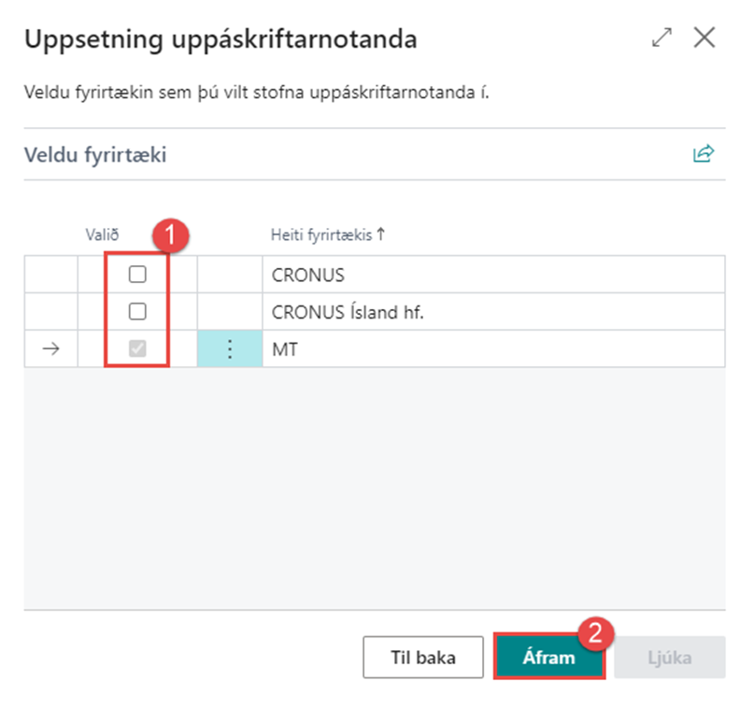The width and height of the screenshot is (755, 709).
Task: Click the Ljúka finish button
Action: (669, 658)
